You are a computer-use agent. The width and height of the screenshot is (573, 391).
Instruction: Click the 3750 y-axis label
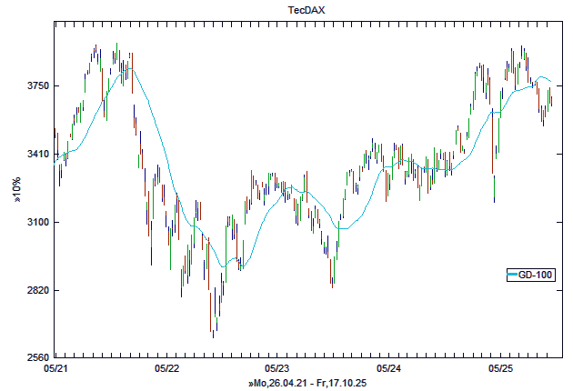[x=35, y=86]
